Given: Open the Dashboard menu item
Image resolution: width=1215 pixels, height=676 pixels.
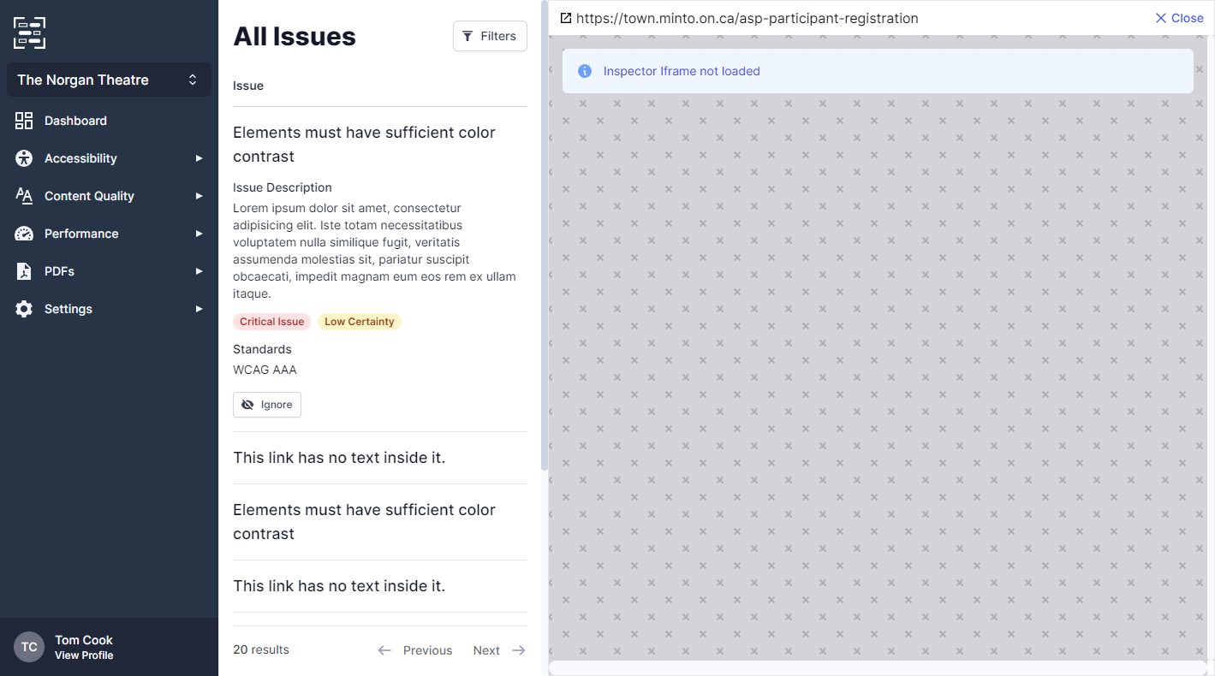Looking at the screenshot, I should coord(75,121).
